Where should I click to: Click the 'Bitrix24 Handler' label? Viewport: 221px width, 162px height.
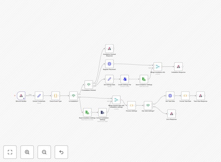pos(21,101)
